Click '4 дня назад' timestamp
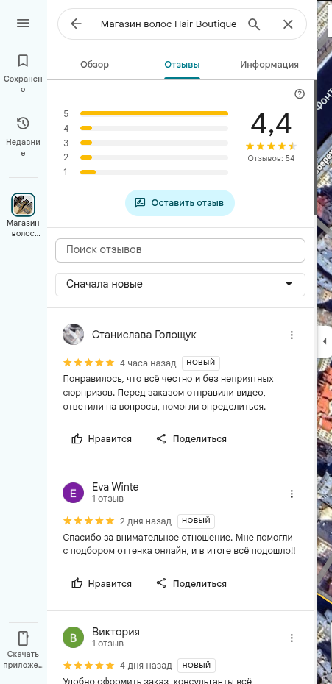Screen dimensions: 332x684 pyautogui.click(x=146, y=666)
